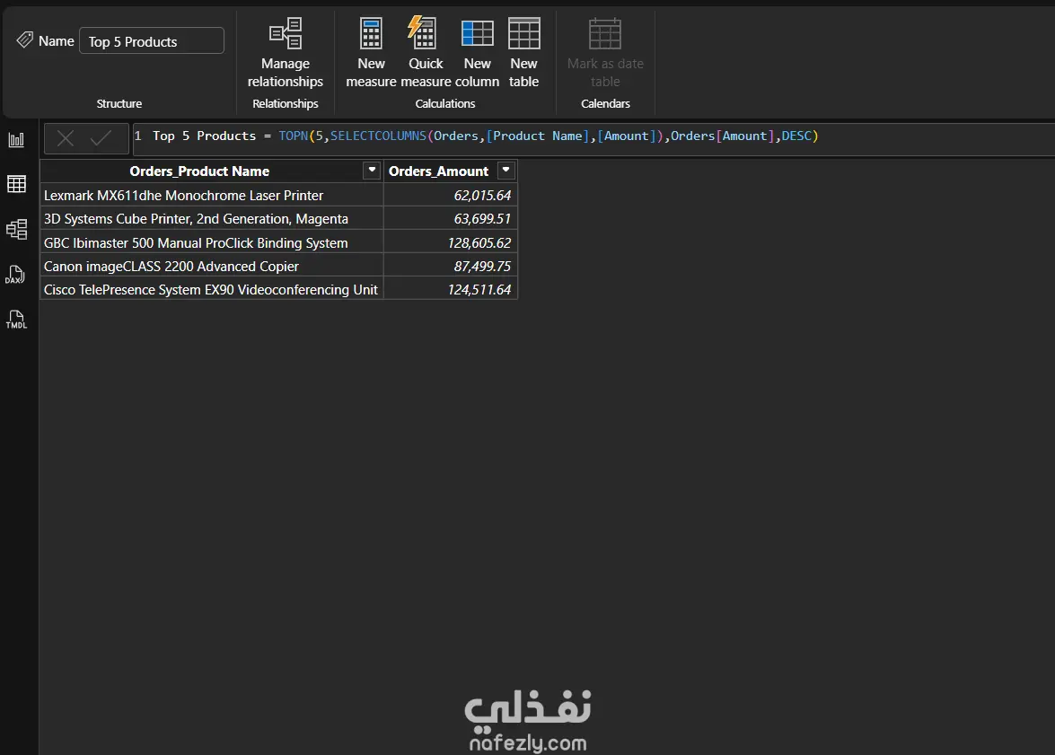Image resolution: width=1055 pixels, height=755 pixels.
Task: Open Orders_Amount column filter dropdown
Action: point(506,171)
